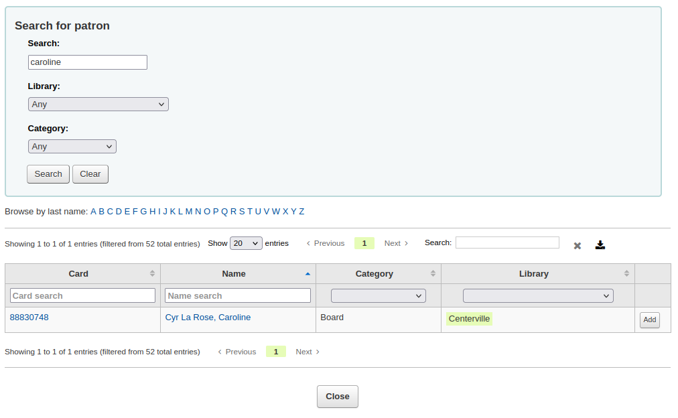Change the Show entries count dropdown
This screenshot has height=418, width=678.
pyautogui.click(x=246, y=243)
